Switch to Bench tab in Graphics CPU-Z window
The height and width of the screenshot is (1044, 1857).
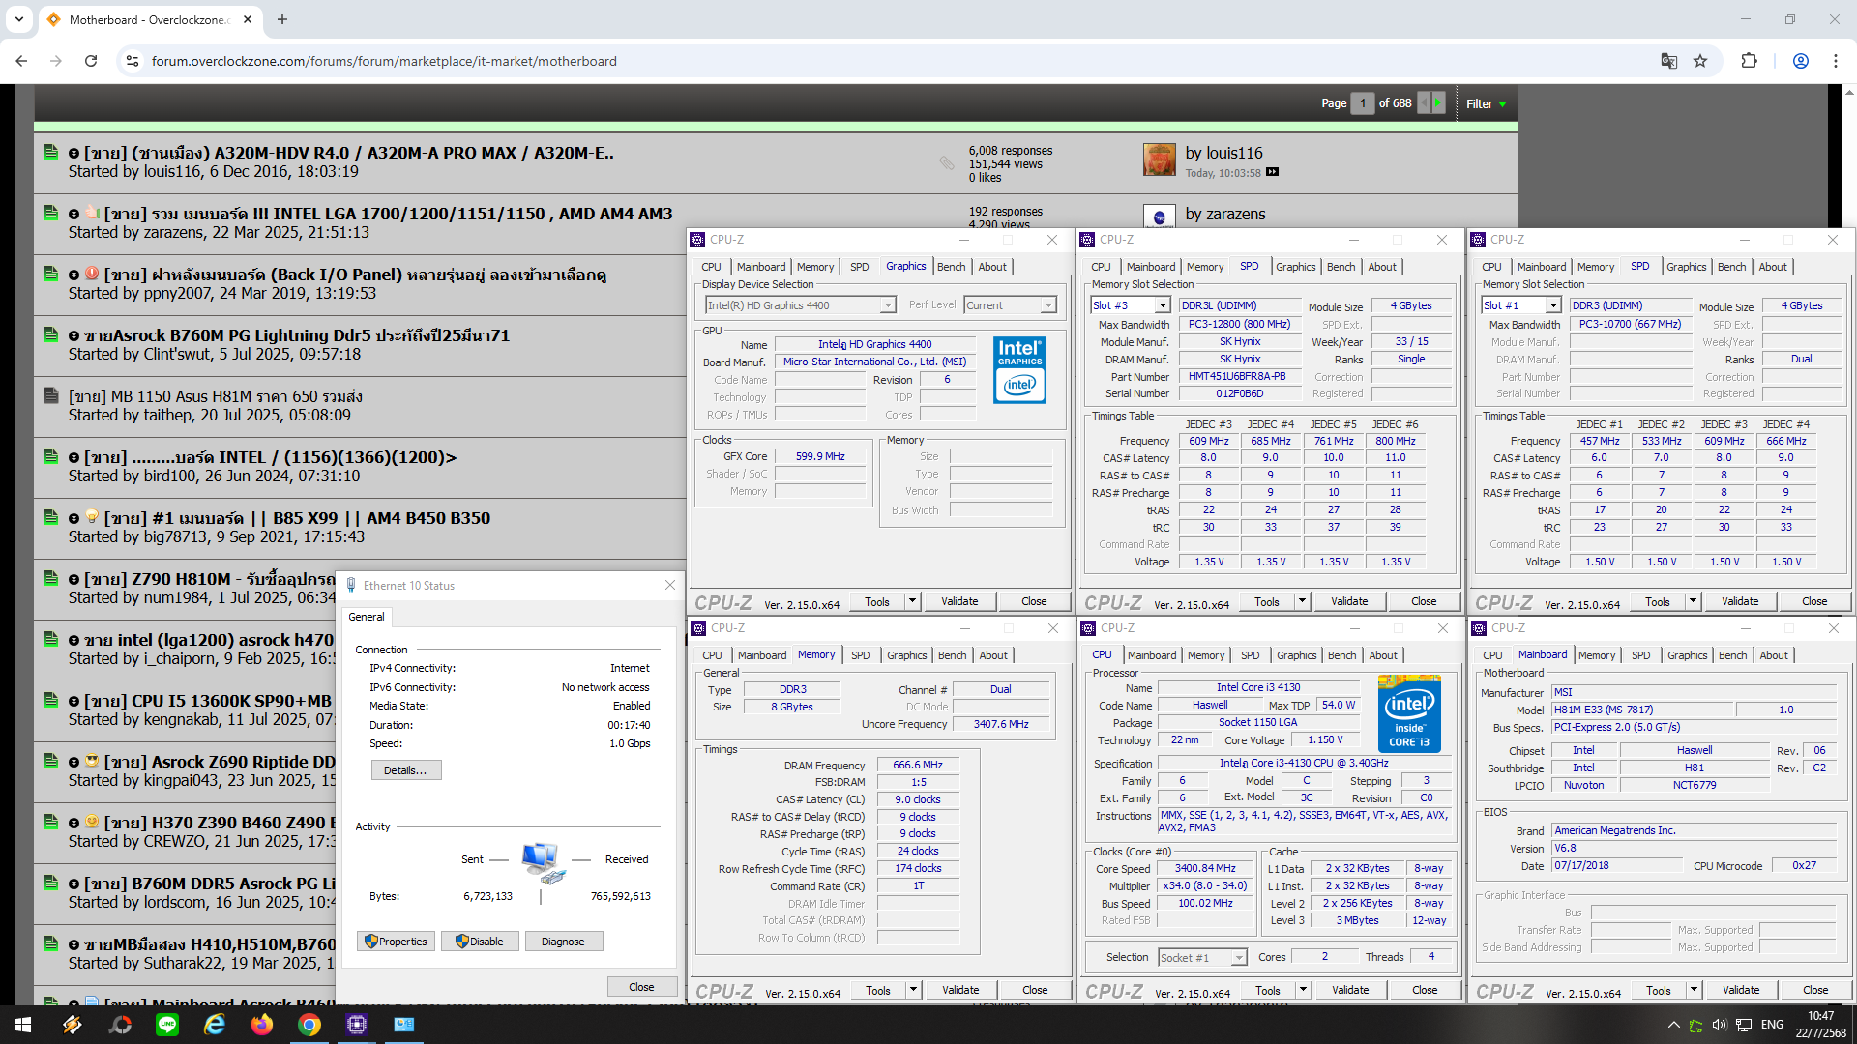tap(951, 267)
